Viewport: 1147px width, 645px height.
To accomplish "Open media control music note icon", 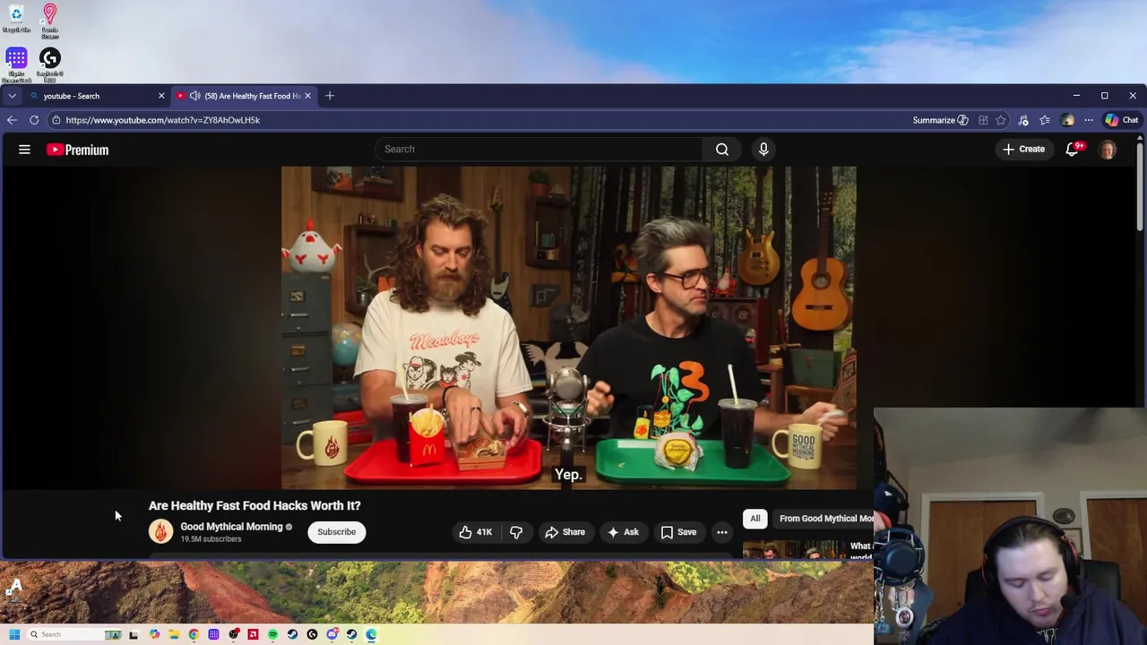I will click(x=1023, y=120).
